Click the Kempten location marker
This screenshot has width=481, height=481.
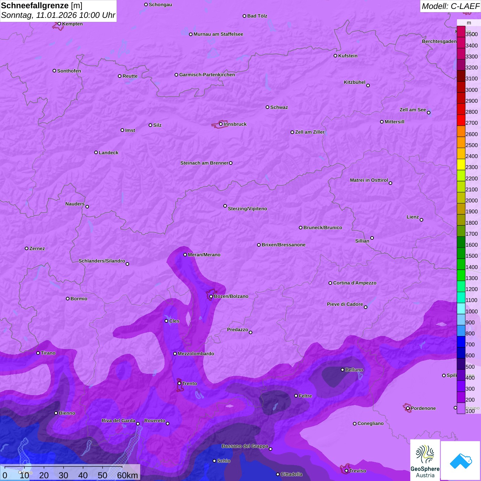point(59,24)
